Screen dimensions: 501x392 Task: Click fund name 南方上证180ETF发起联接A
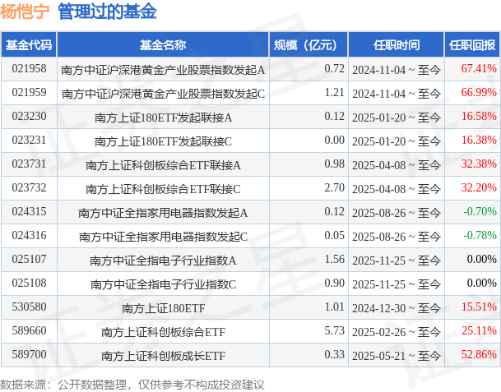[x=163, y=118]
